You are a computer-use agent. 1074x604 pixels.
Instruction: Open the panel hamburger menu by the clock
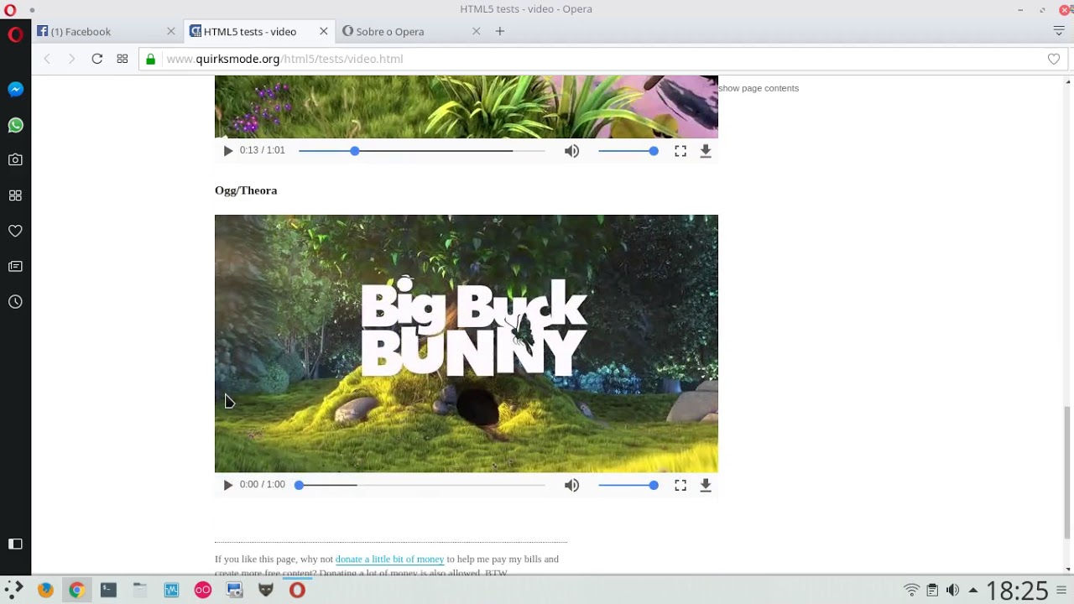tap(1061, 591)
